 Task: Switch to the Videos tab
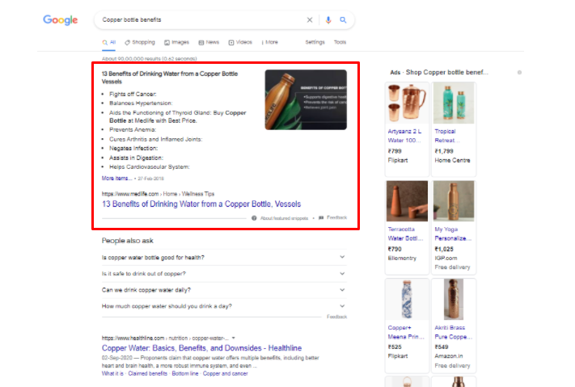pos(240,42)
